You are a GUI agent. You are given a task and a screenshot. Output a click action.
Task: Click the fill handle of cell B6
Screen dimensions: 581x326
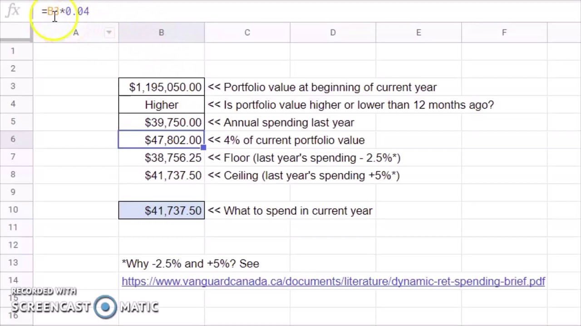(204, 148)
